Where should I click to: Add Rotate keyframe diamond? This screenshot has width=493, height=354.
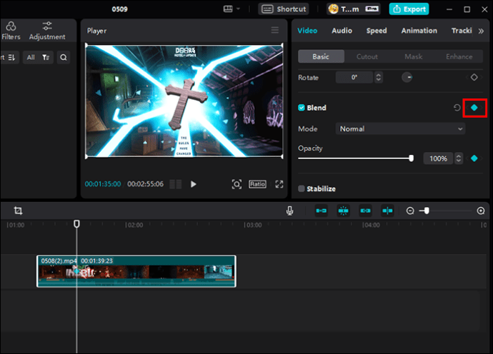pos(474,77)
